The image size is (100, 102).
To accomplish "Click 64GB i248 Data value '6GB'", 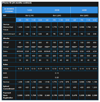I will pos(95,51).
